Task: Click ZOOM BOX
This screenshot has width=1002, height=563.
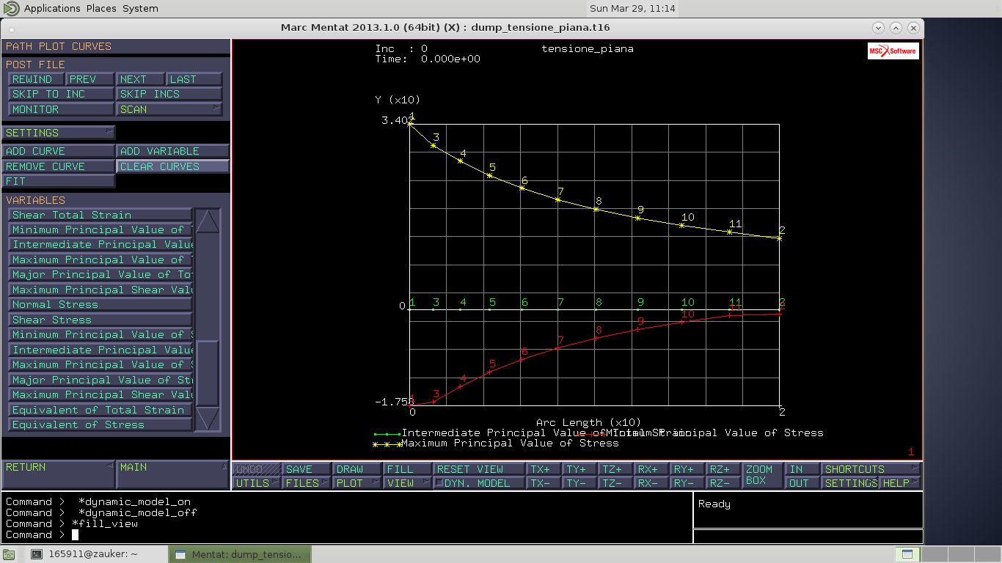Action: [763, 476]
